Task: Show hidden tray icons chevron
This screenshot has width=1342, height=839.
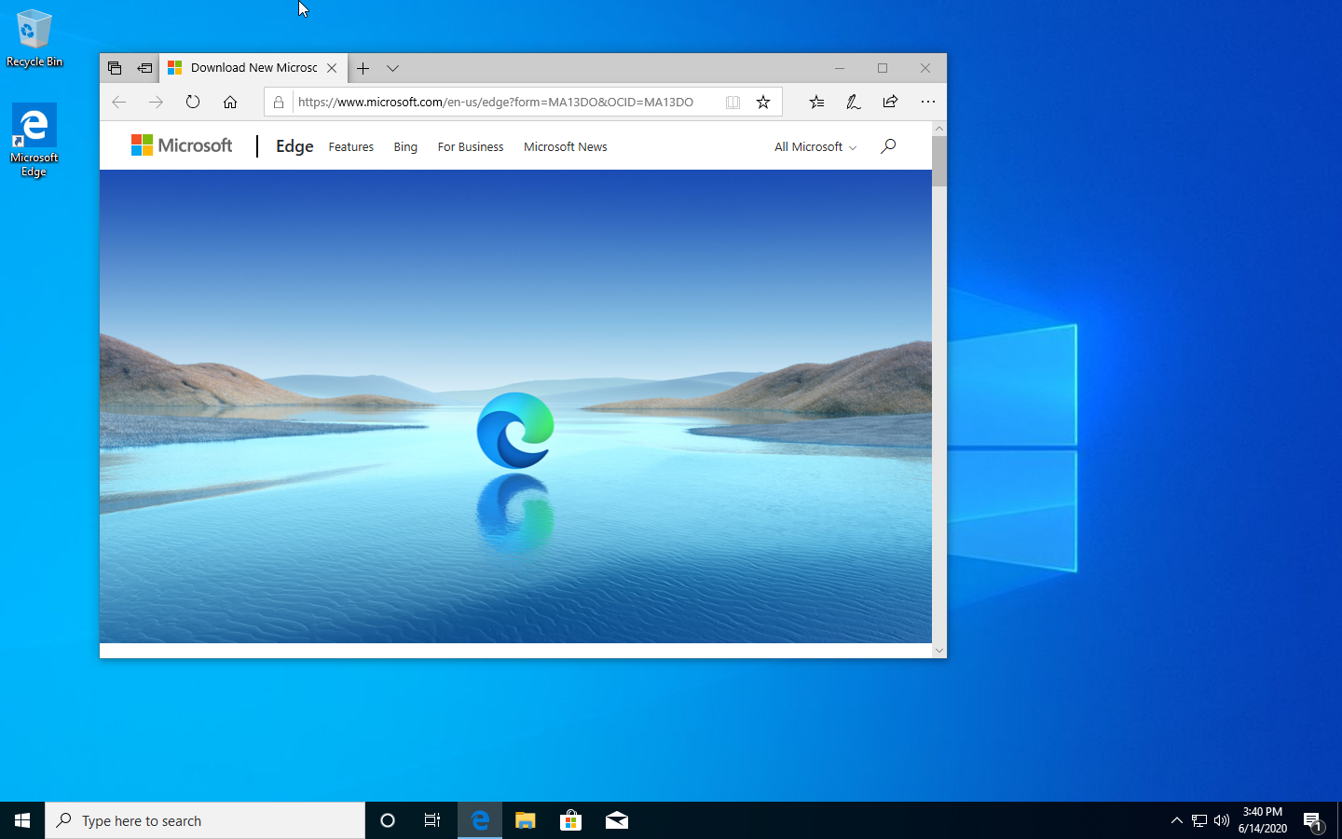Action: click(x=1176, y=820)
